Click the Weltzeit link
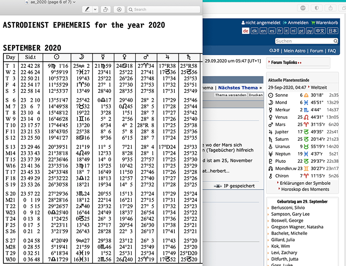The width and height of the screenshot is (346, 266). pos(319,88)
